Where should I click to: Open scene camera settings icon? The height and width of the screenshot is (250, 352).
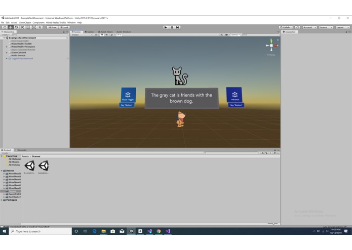coord(227,35)
